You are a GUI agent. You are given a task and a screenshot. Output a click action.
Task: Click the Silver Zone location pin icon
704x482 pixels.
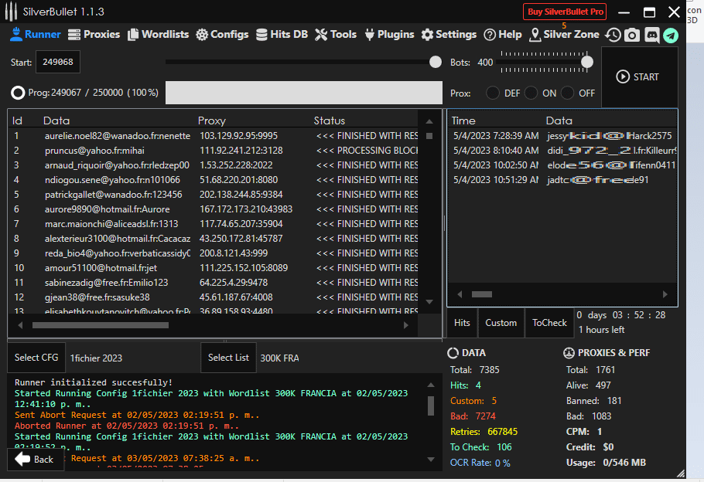pos(535,35)
